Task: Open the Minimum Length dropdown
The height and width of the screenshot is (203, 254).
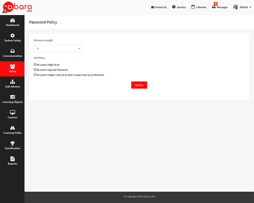Action: (58, 49)
